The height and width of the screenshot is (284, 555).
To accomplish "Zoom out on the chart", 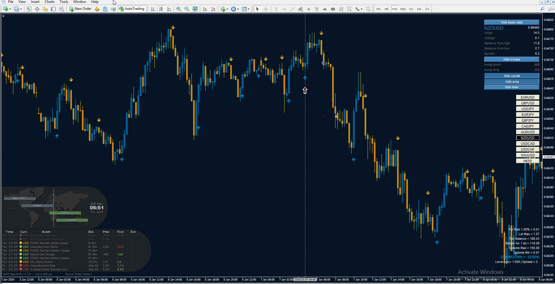I will point(187,9).
